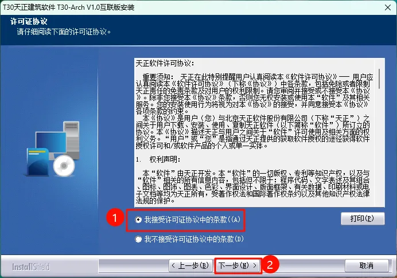This screenshot has width=397, height=278.
Task: Close the T30-Arch installer window
Action: coord(388,7)
